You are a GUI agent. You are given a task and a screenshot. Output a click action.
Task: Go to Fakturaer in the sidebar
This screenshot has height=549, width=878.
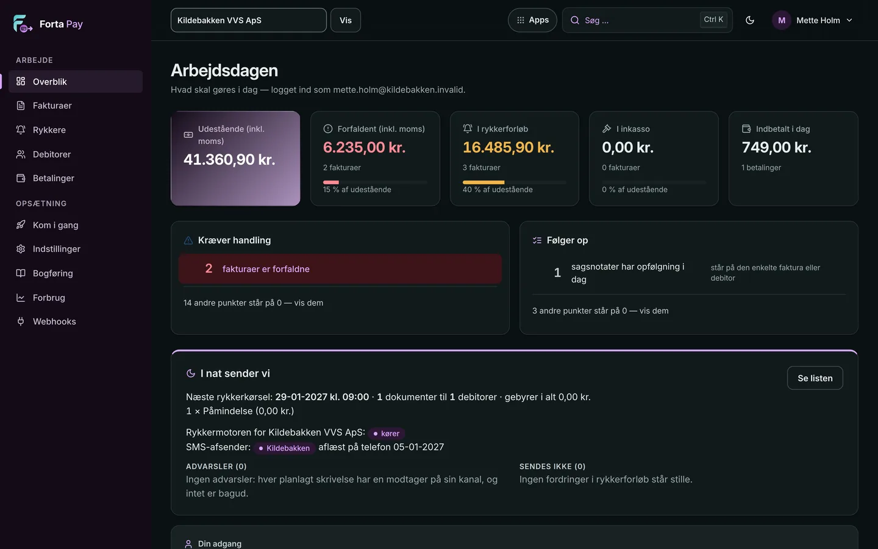(x=76, y=106)
